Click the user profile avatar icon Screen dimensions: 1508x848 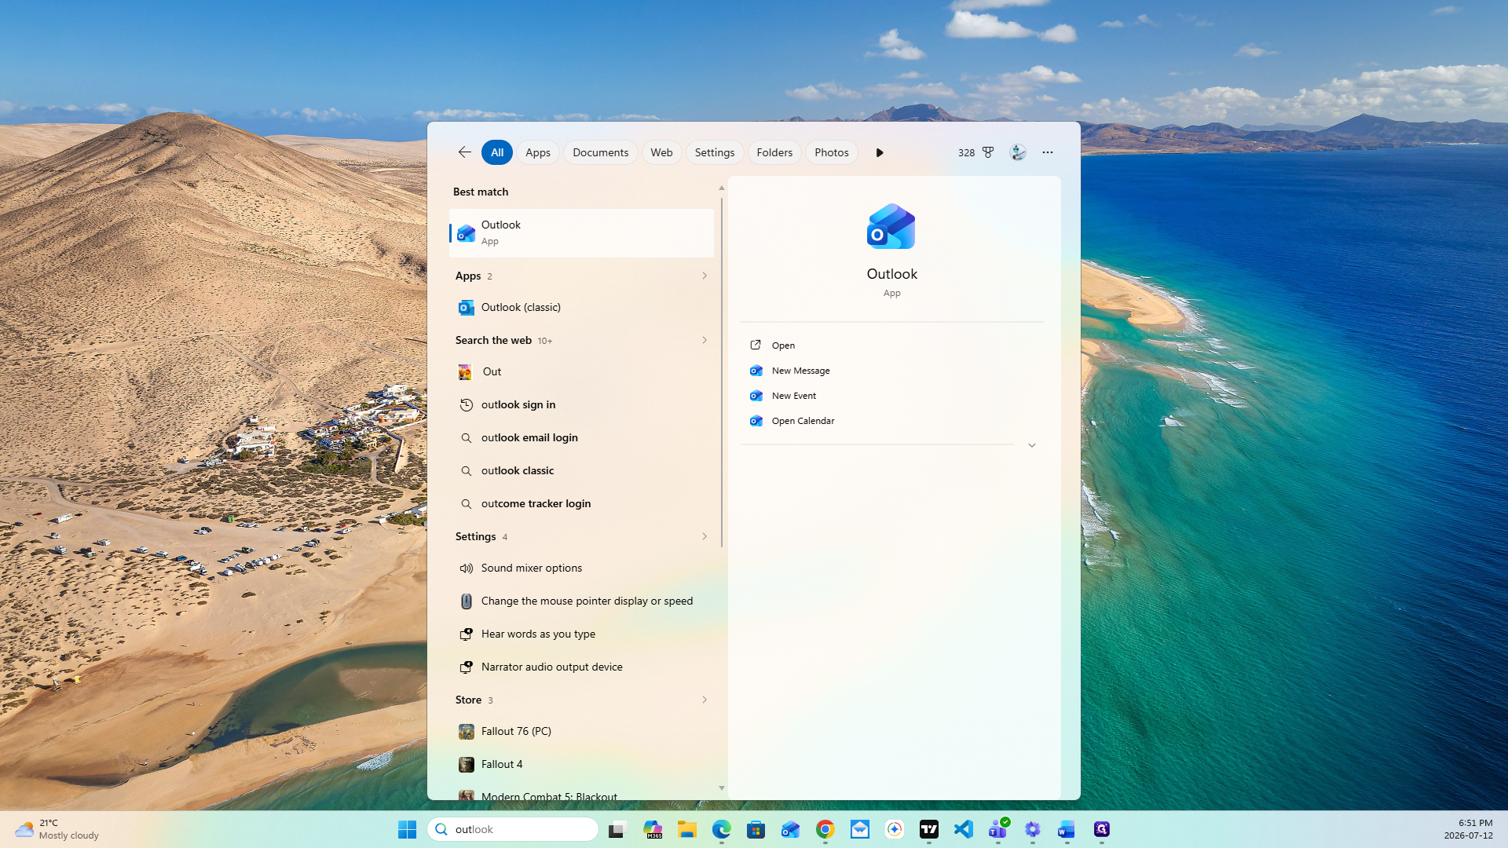(x=1018, y=152)
